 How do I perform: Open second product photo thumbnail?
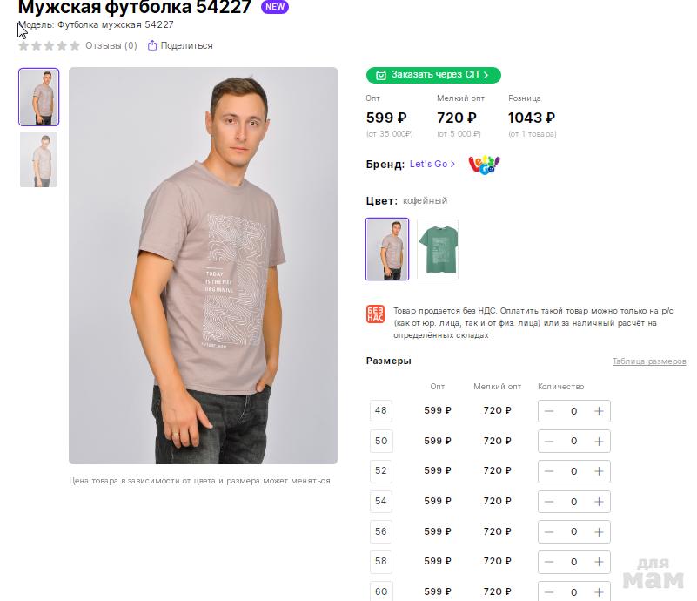coord(38,159)
